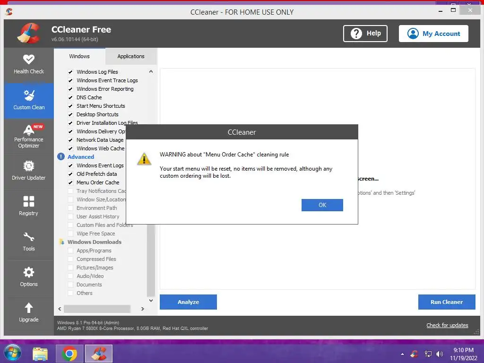Toggle Desktop Shortcuts checkbox
Screen dimensions: 484x363
(x=70, y=114)
